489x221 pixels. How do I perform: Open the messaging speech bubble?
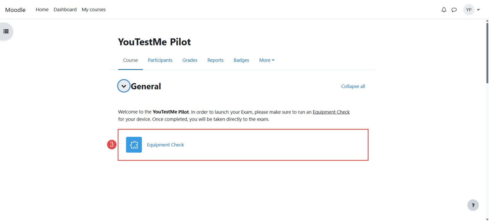[x=454, y=10]
